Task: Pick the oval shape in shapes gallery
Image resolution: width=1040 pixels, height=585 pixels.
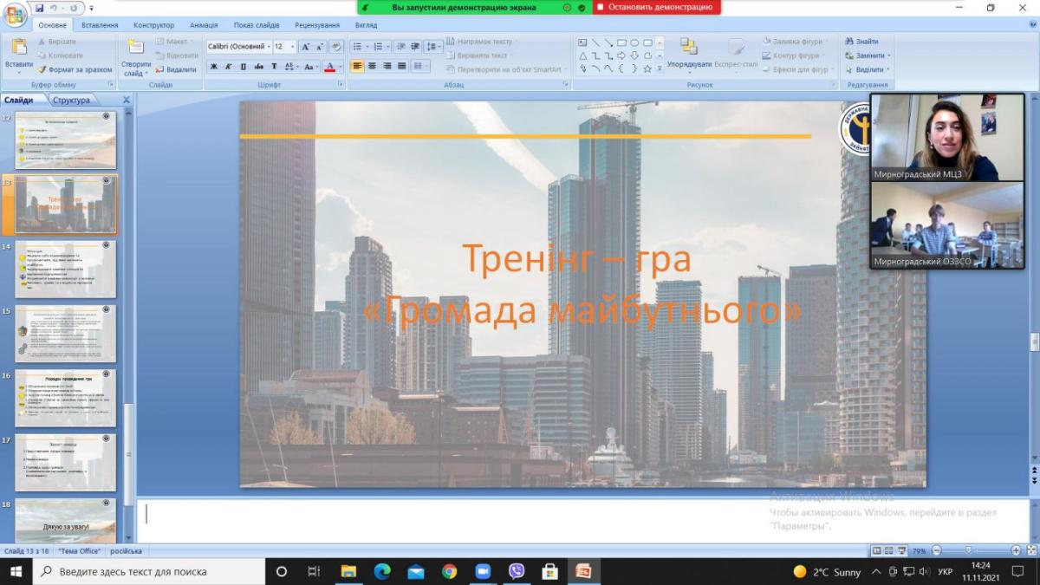Action: tap(634, 42)
